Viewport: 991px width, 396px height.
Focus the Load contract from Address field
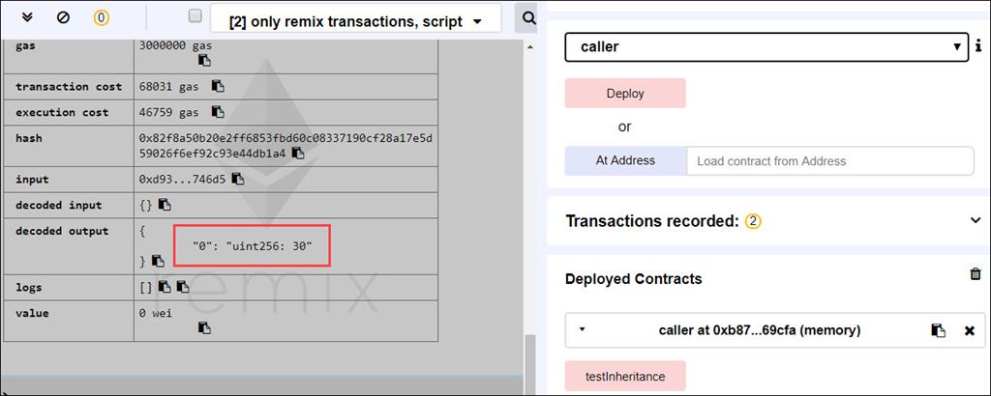pyautogui.click(x=830, y=160)
